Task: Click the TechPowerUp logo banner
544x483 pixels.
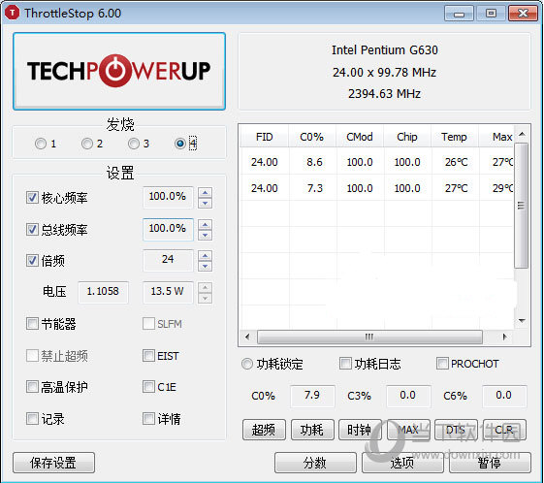Action: point(119,71)
